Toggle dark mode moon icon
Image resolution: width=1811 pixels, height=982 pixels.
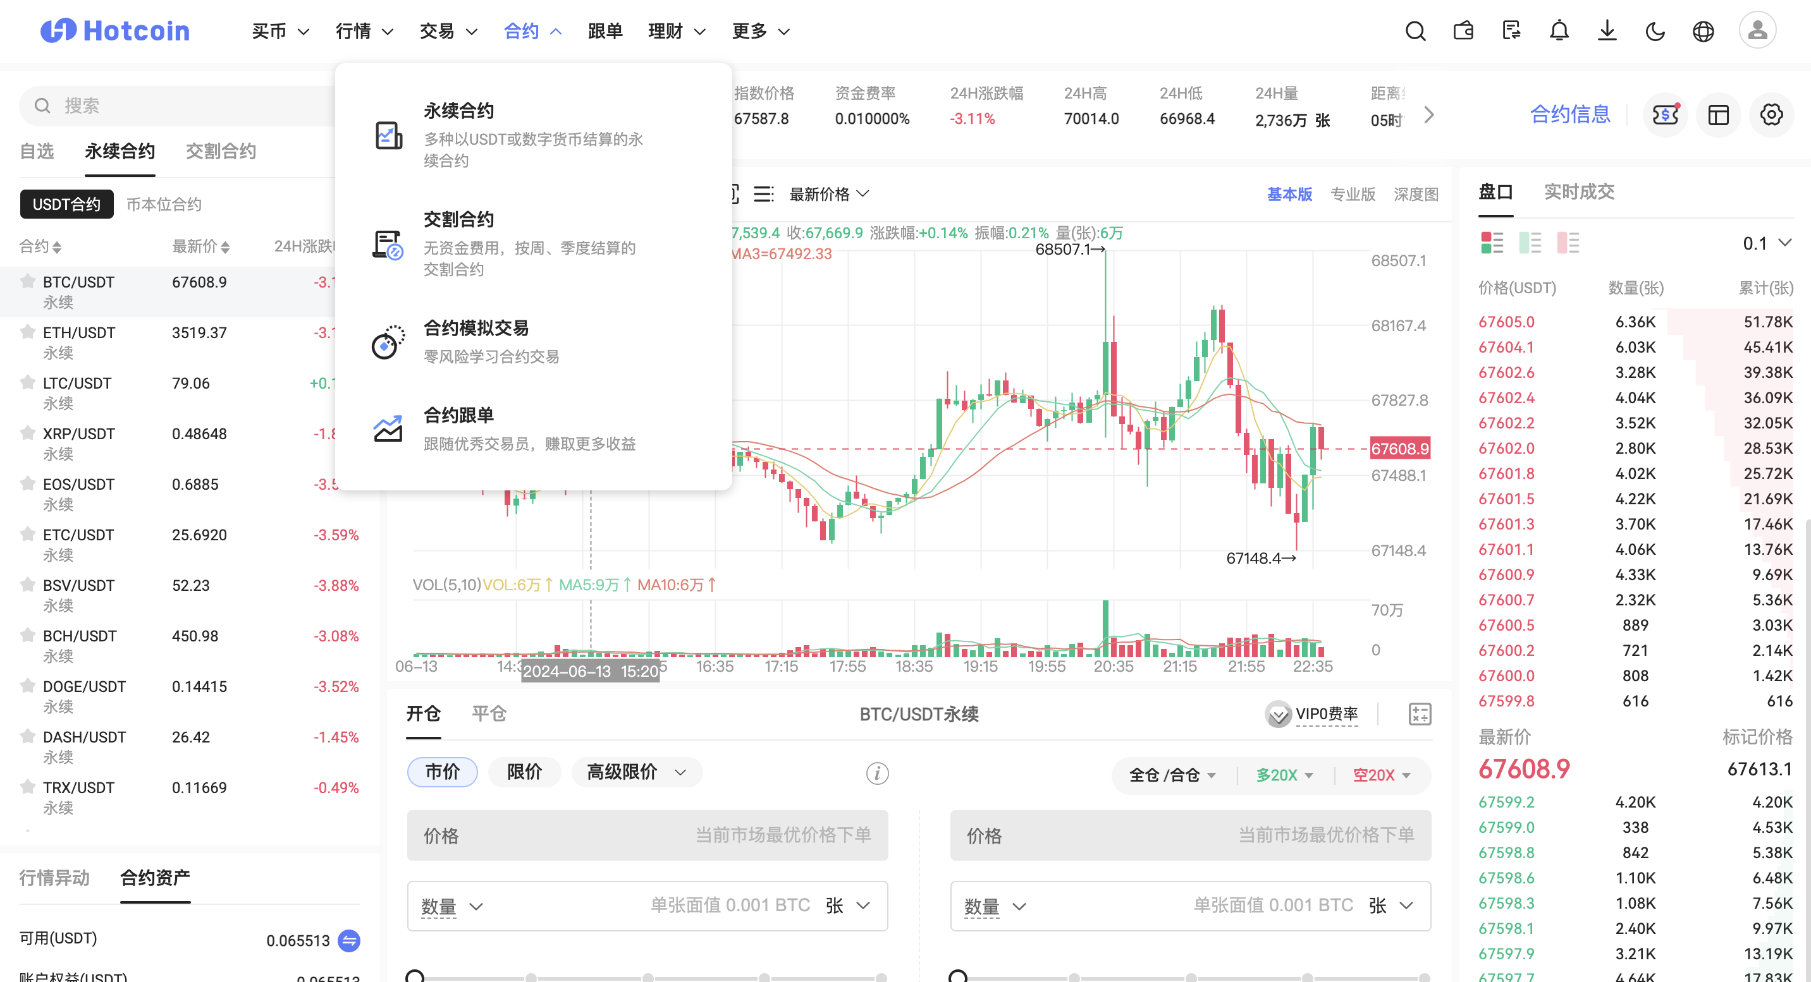click(x=1655, y=31)
